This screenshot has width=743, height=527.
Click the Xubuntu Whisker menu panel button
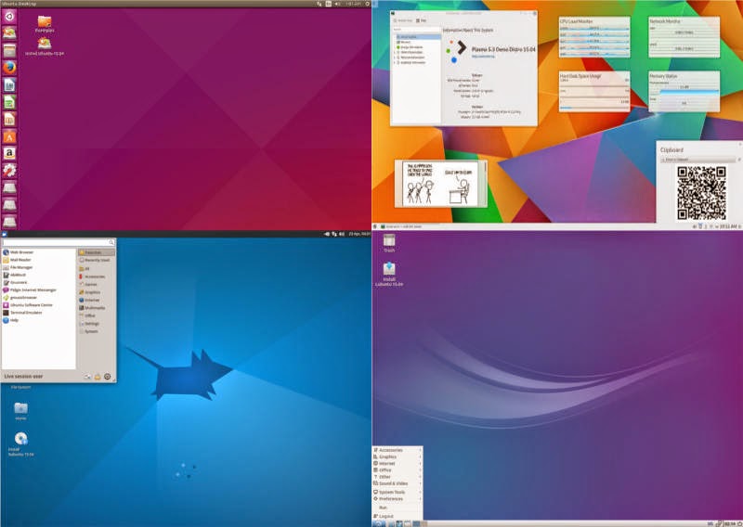(x=4, y=234)
